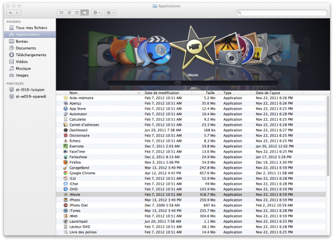
Task: Select the FaceTime app icon
Action: 66,151
